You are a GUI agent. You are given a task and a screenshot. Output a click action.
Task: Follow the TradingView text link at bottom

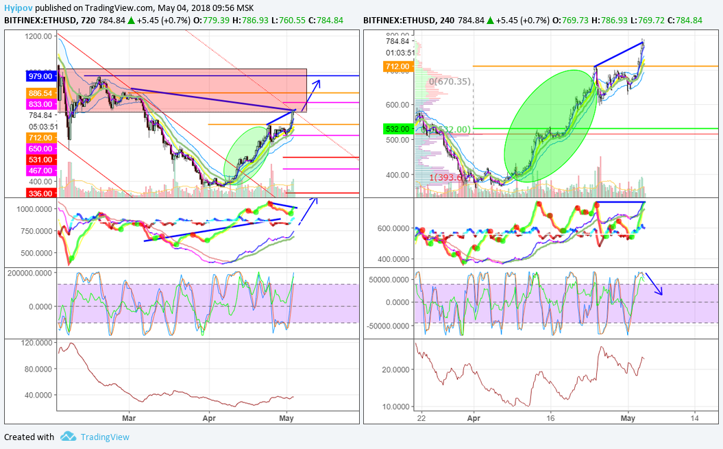105,437
